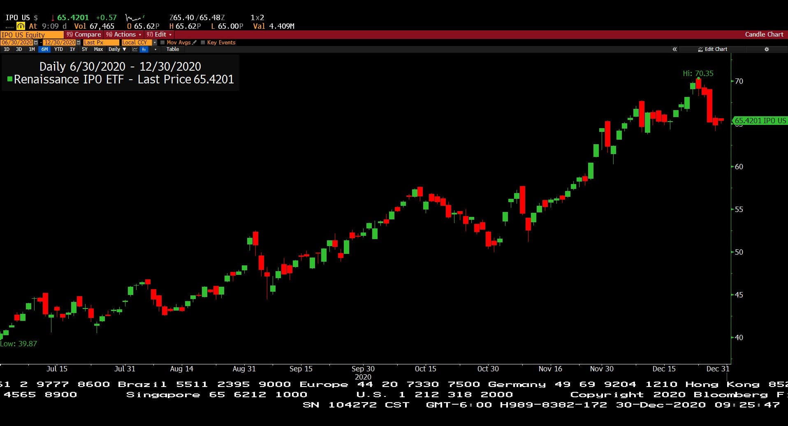
Task: Select the 5Y range tab
Action: point(85,49)
